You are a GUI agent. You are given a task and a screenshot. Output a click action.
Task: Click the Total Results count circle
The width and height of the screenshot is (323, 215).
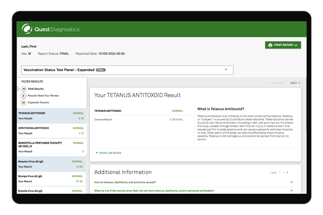tap(24, 89)
